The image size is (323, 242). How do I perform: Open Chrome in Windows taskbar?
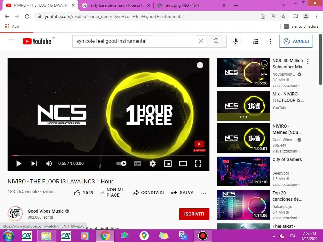[105, 236]
